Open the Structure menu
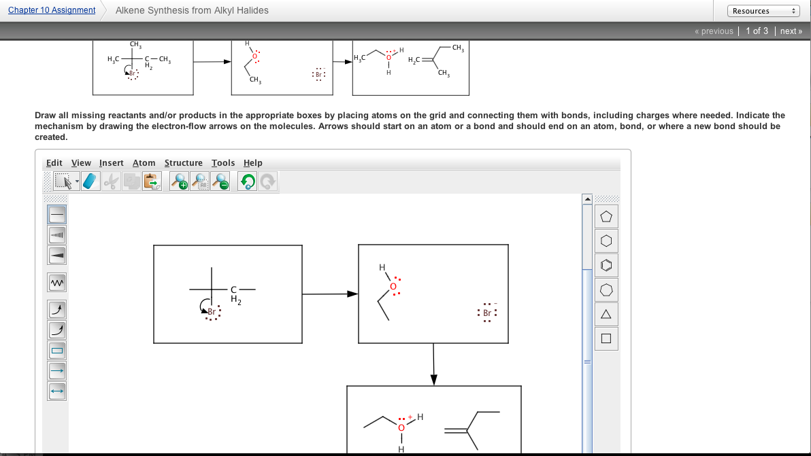 click(184, 162)
